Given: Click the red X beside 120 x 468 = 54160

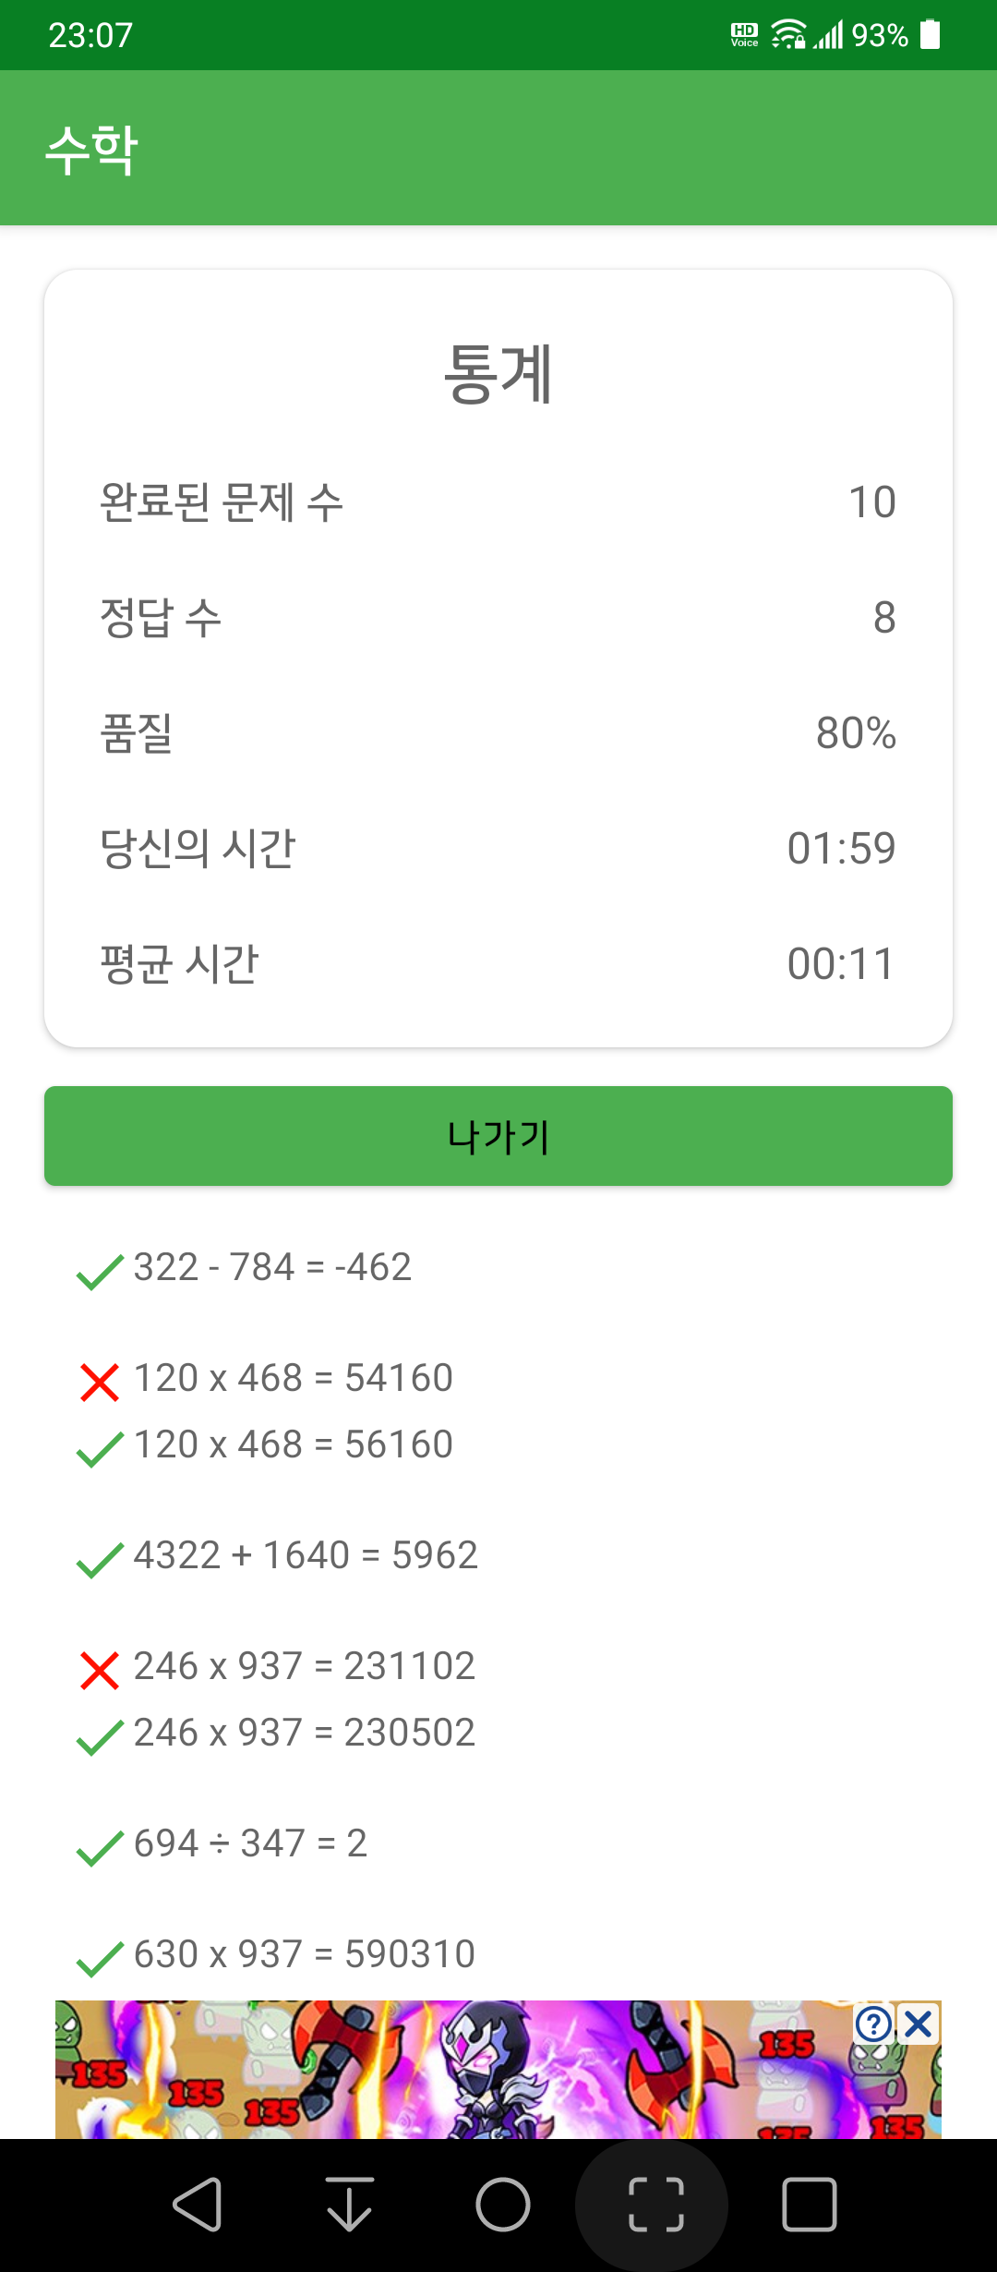Looking at the screenshot, I should pyautogui.click(x=100, y=1383).
